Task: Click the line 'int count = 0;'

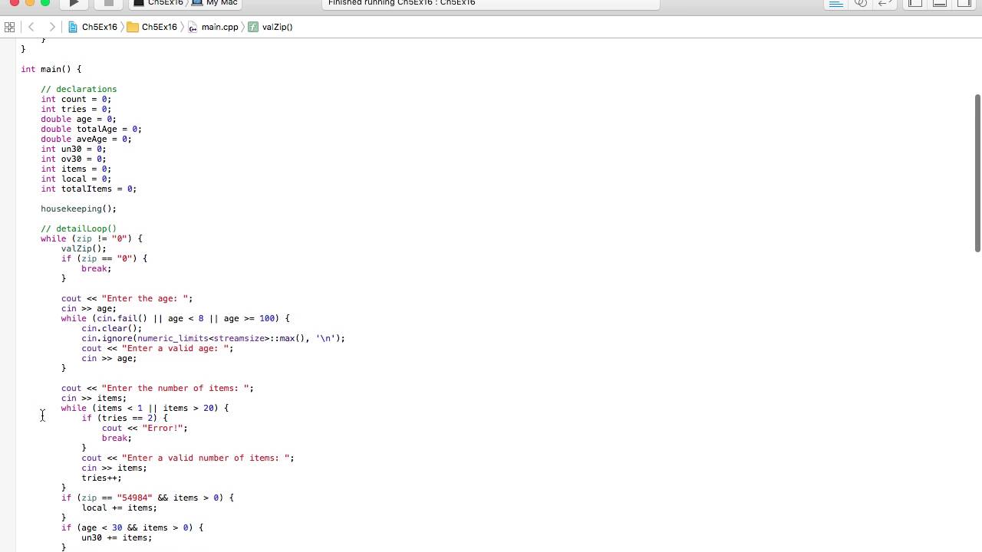Action: (76, 99)
